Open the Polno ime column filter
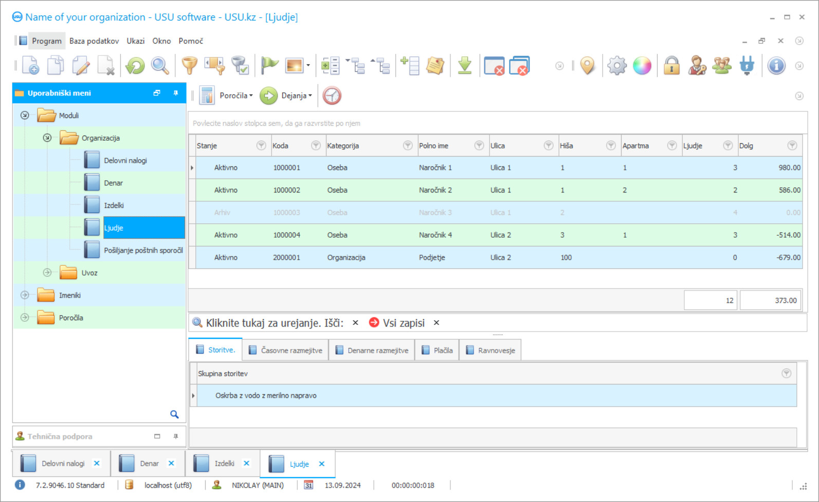Image resolution: width=819 pixels, height=502 pixels. pos(479,146)
